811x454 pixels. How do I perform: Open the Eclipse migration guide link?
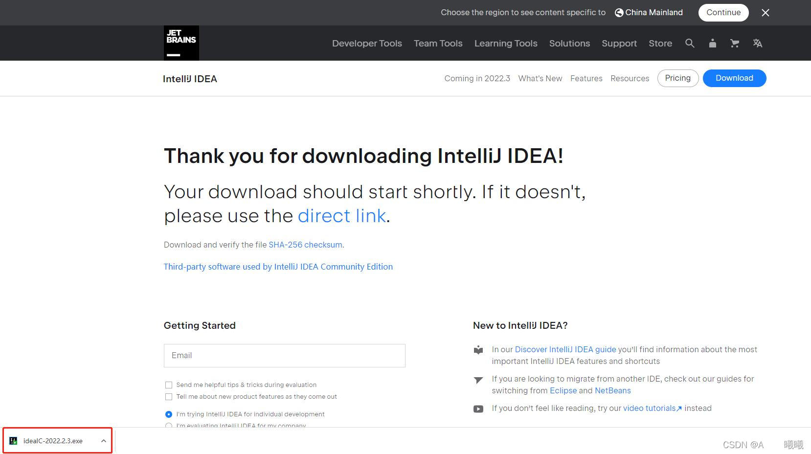click(563, 390)
